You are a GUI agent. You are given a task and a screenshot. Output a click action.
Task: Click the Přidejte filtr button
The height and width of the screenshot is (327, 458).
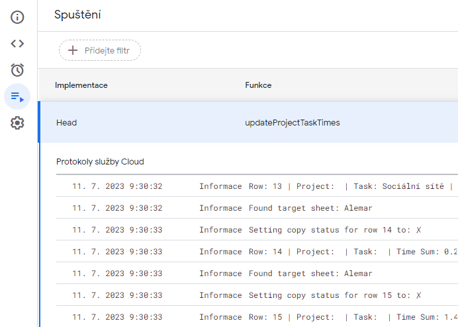coord(100,50)
